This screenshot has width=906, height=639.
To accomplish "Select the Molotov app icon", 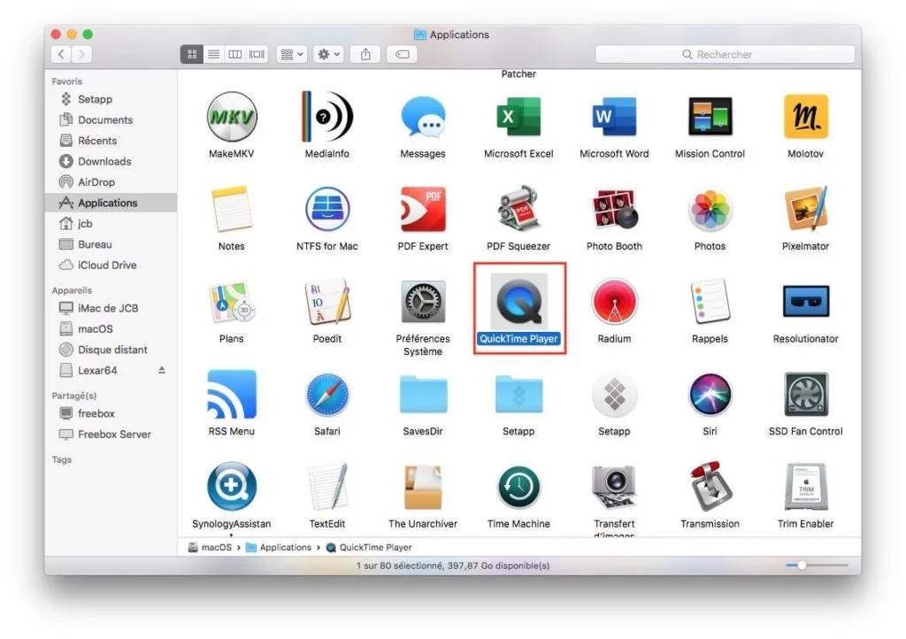I will [805, 117].
